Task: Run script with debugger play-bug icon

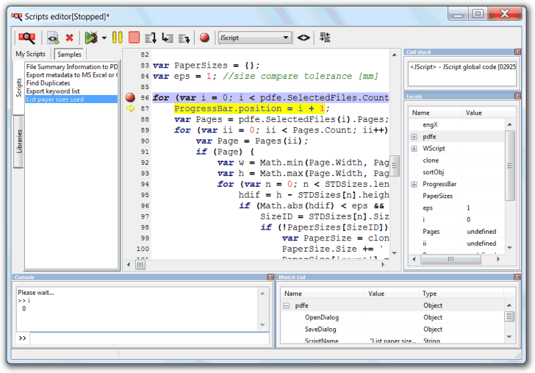Action: pos(91,38)
